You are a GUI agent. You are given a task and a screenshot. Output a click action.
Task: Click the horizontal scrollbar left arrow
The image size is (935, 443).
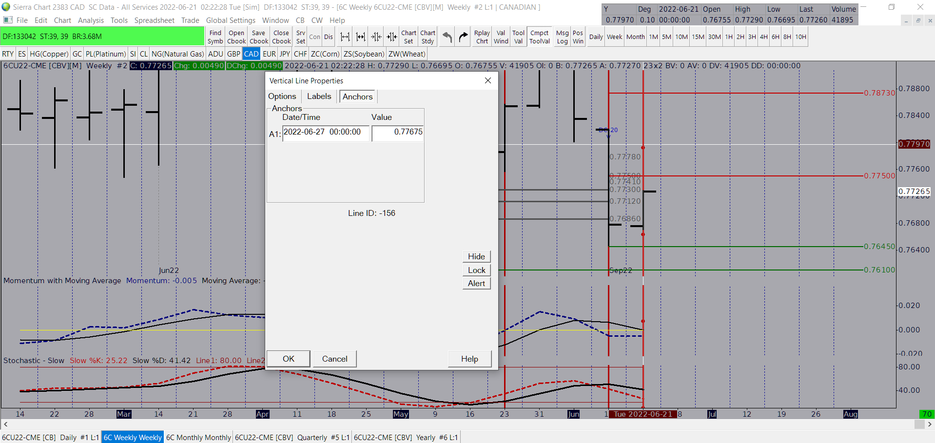tap(5, 424)
